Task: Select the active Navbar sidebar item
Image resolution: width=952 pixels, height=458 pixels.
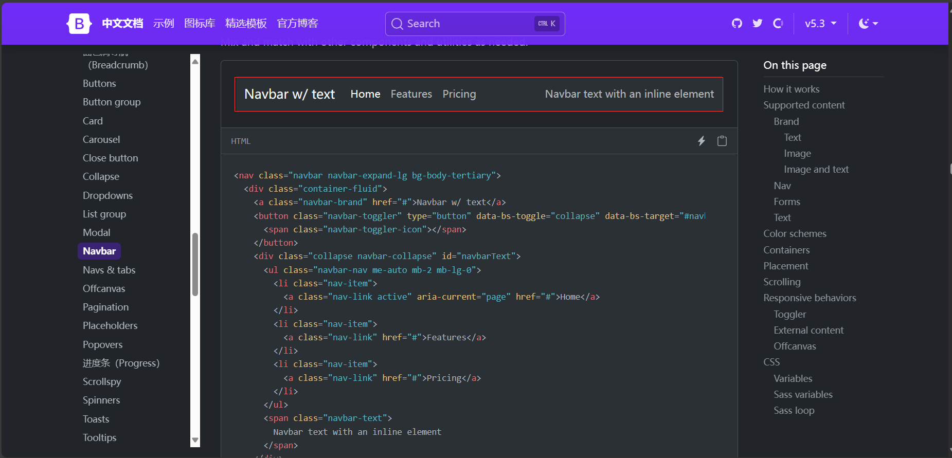Action: pyautogui.click(x=99, y=251)
